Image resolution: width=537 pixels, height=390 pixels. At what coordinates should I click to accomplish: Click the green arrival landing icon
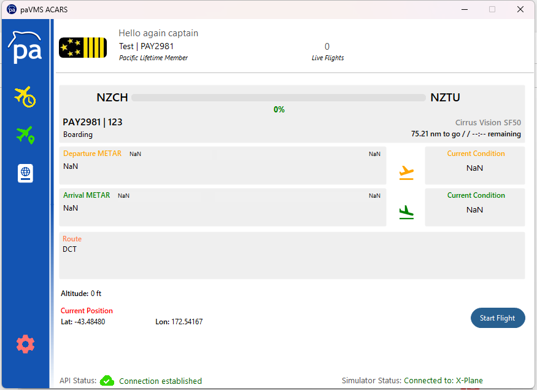406,212
